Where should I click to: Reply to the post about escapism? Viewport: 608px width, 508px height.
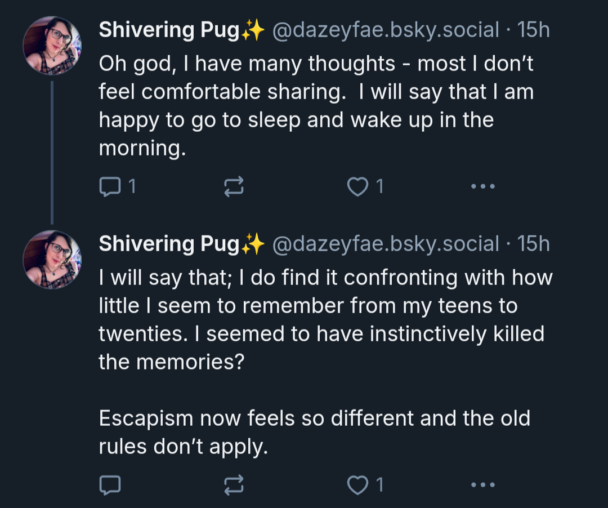(110, 485)
